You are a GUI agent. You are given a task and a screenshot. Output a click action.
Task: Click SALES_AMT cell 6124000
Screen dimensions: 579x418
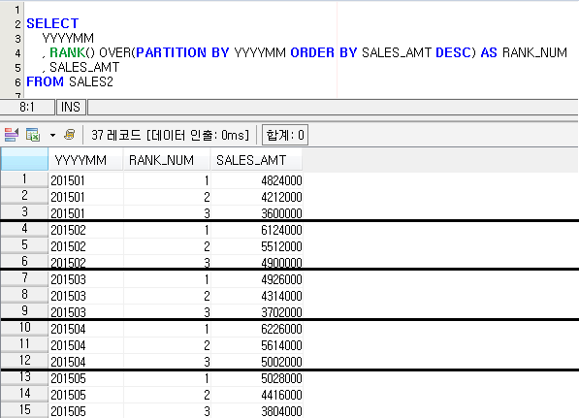pos(257,230)
